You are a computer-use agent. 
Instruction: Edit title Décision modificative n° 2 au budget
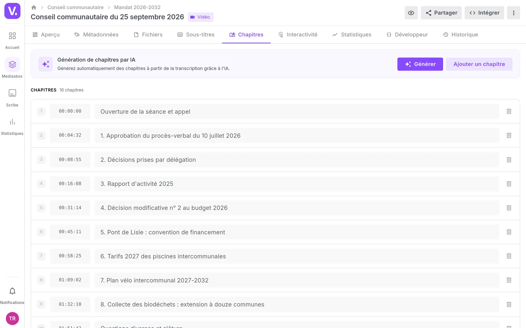click(x=297, y=208)
